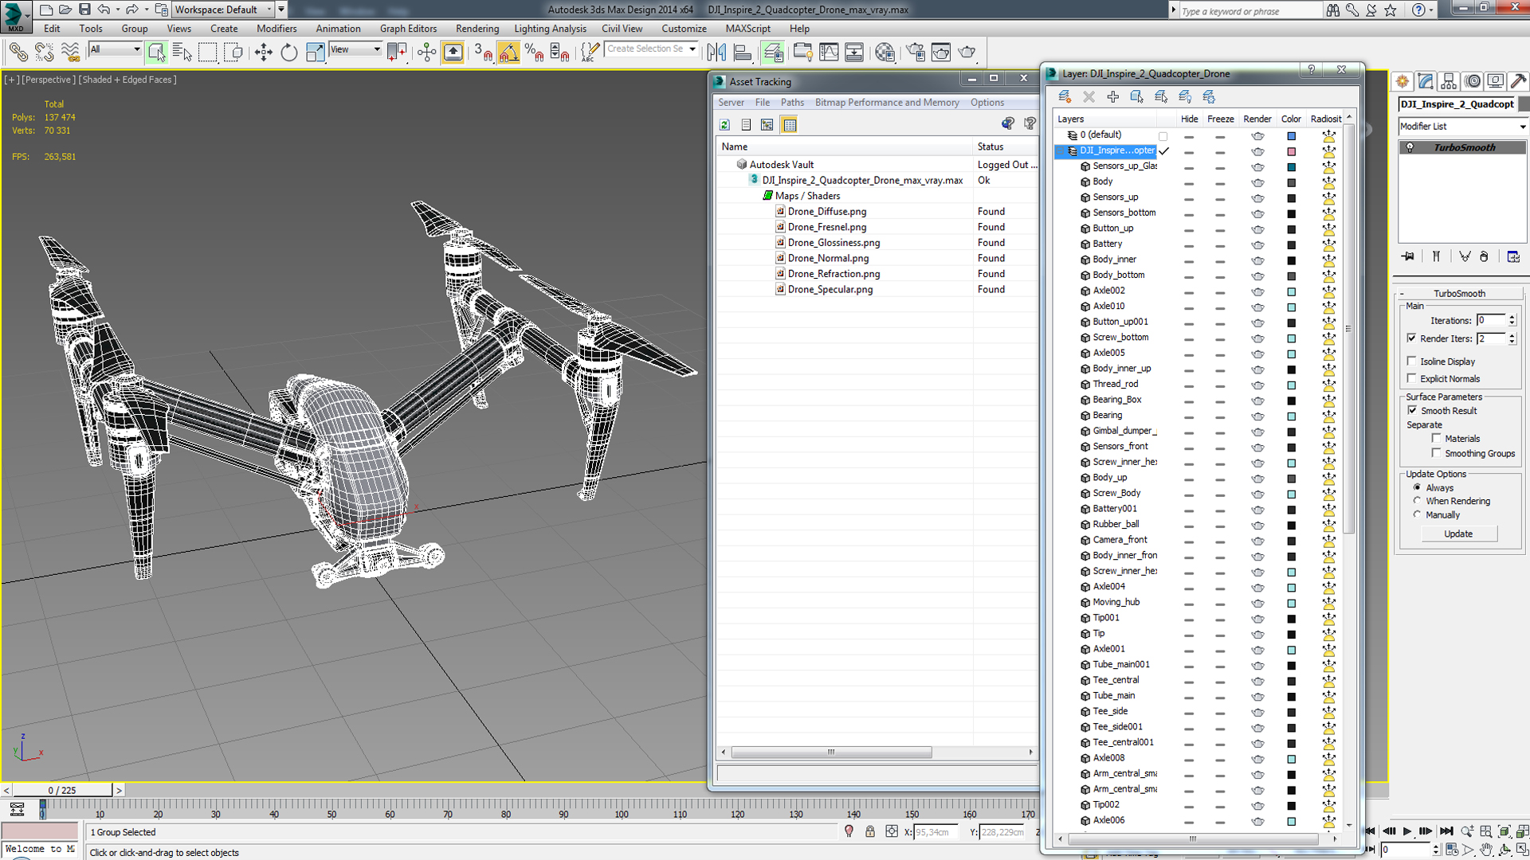Create new layer in Layer dialog

(1065, 96)
